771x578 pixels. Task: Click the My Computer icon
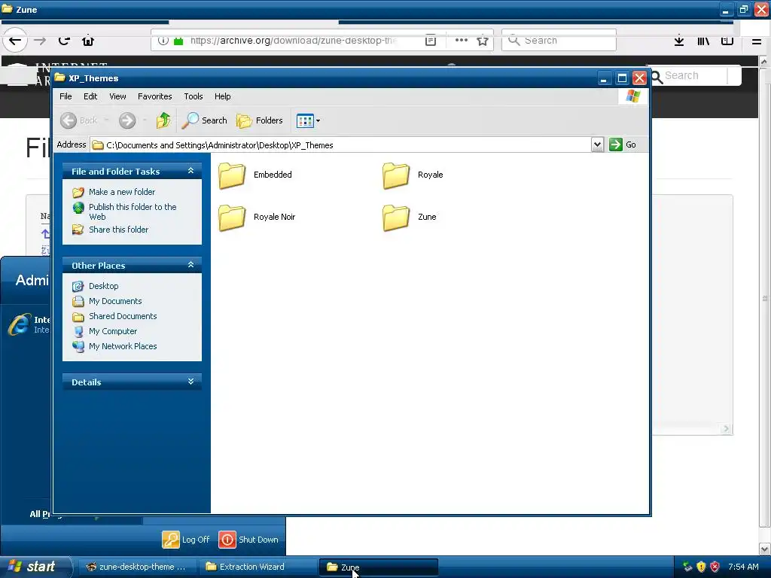click(78, 332)
